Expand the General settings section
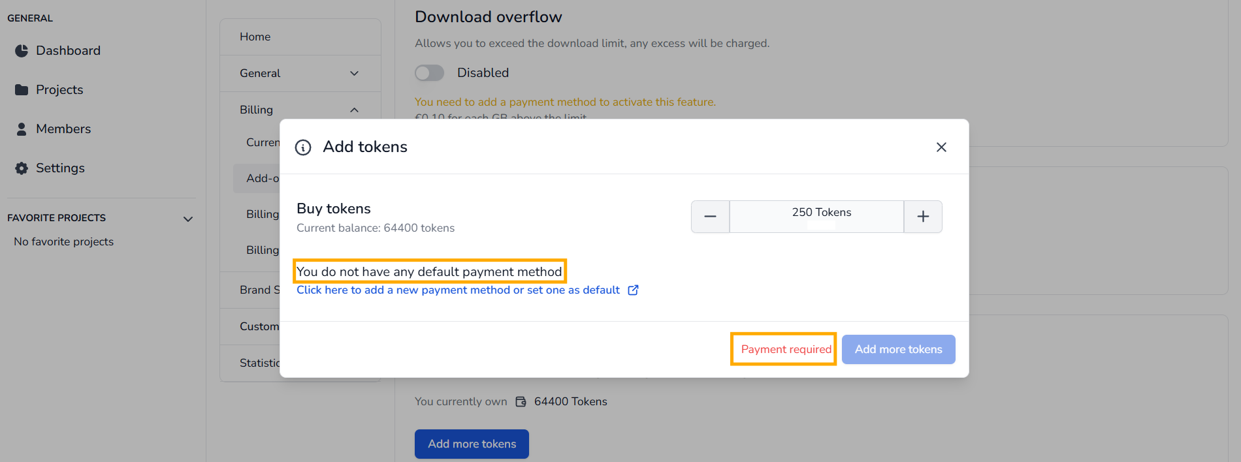The width and height of the screenshot is (1241, 462). (x=354, y=74)
